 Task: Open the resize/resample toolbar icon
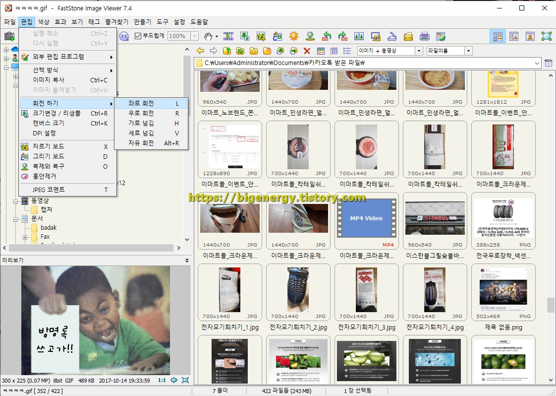(245, 36)
